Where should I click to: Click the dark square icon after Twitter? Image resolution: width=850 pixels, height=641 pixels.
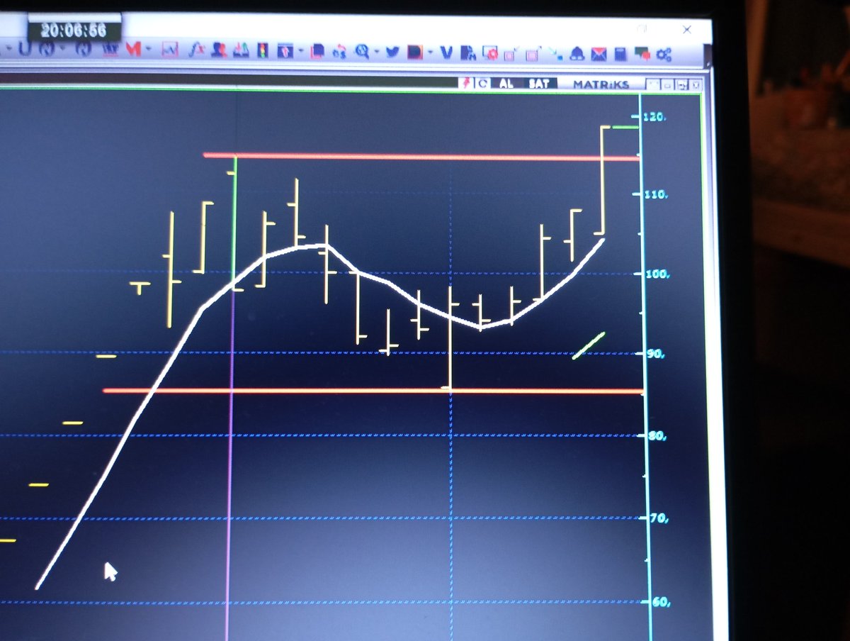click(415, 52)
